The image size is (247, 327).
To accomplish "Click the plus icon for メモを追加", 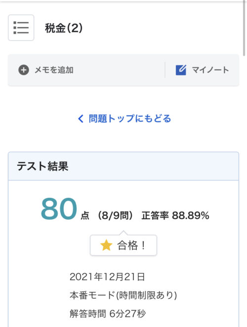I will tap(24, 70).
